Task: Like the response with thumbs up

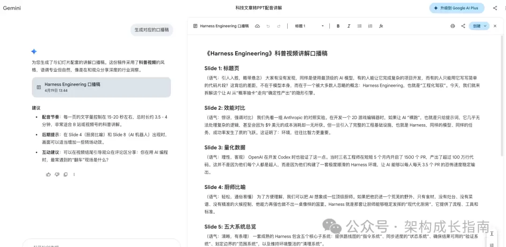Action: (x=48, y=174)
